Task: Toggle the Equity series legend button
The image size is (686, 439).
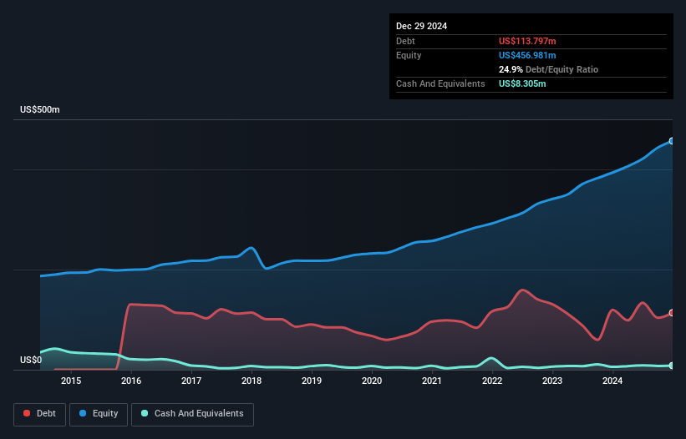Action: [x=99, y=414]
